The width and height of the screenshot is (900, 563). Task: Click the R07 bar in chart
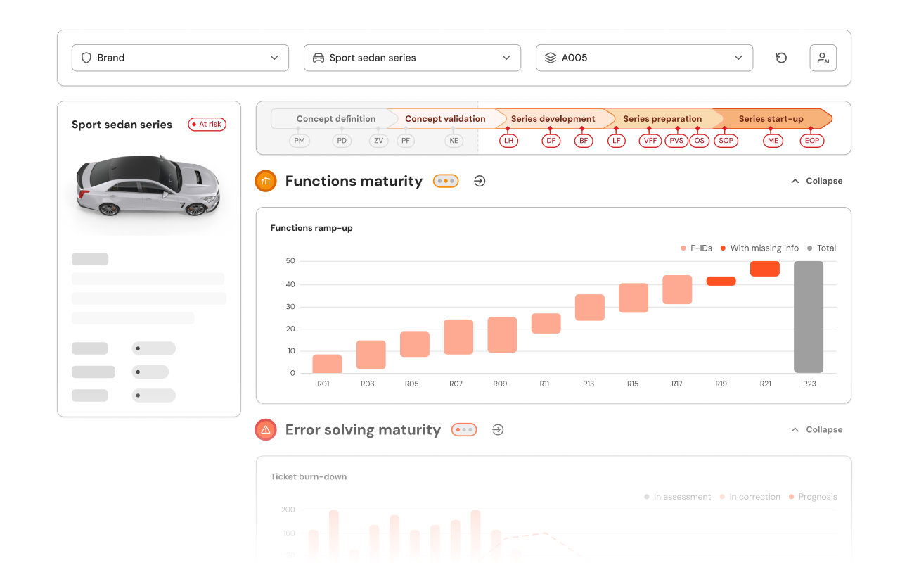tap(458, 337)
